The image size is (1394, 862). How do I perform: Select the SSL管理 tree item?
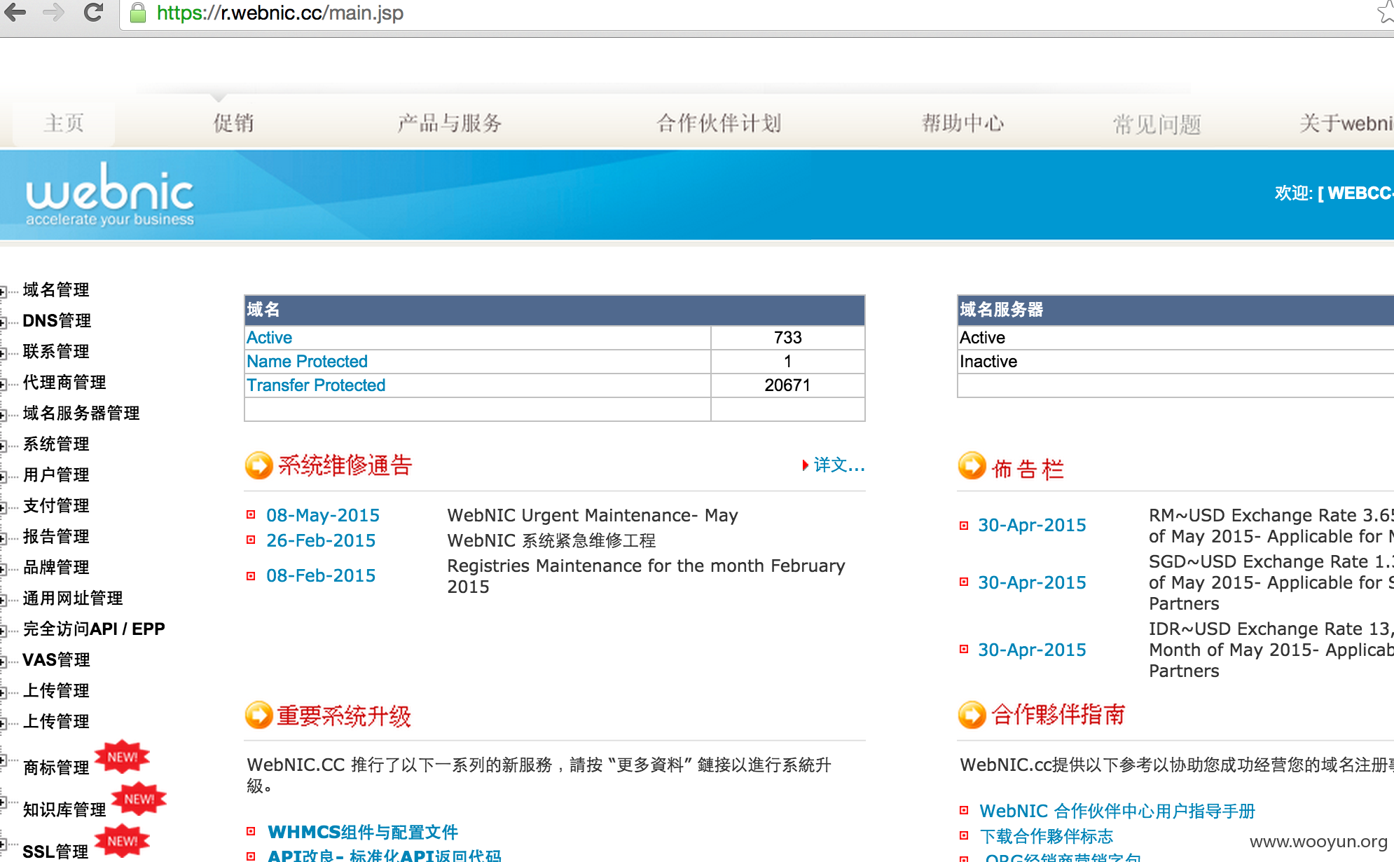coord(55,851)
